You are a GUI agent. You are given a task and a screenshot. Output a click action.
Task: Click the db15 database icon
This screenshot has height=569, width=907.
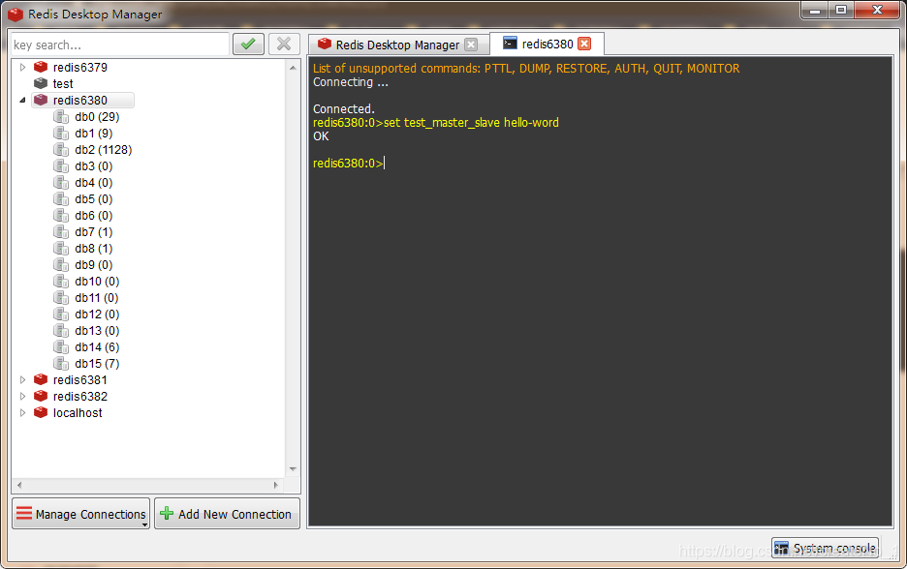coord(61,363)
